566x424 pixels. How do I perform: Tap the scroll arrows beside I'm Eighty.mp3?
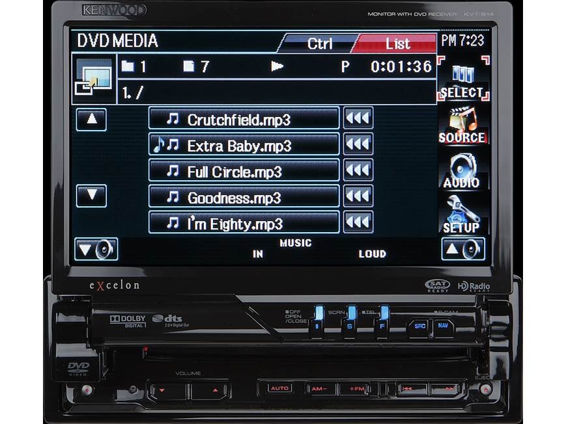[x=358, y=222]
